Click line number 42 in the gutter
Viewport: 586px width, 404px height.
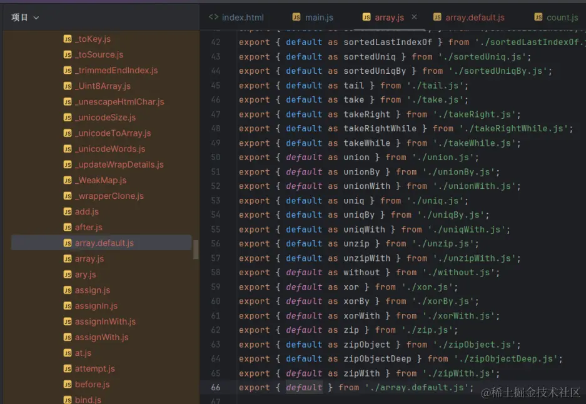pyautogui.click(x=216, y=43)
